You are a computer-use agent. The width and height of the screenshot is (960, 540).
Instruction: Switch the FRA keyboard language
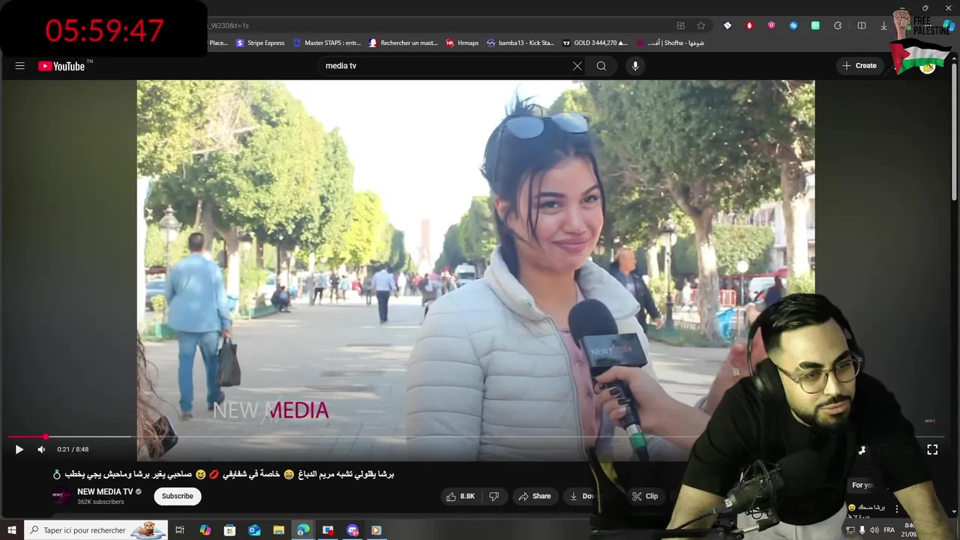coord(889,530)
